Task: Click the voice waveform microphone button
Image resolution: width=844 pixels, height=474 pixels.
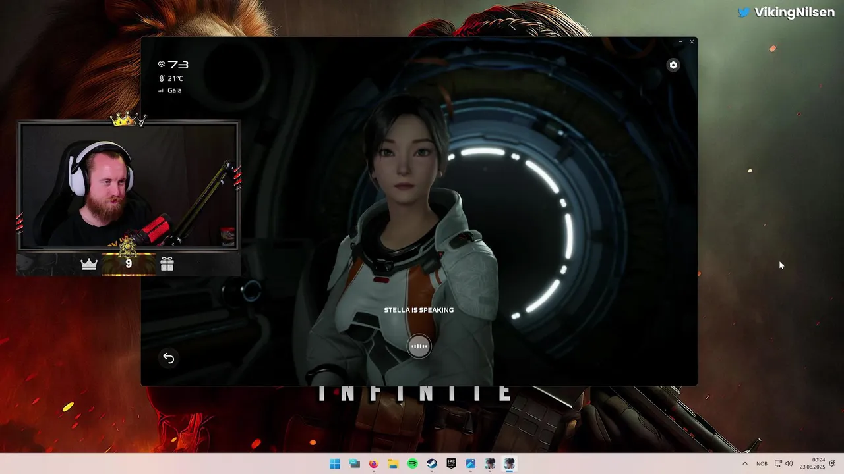Action: [419, 346]
